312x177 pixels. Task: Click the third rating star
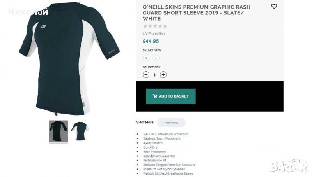pyautogui.click(x=155, y=26)
